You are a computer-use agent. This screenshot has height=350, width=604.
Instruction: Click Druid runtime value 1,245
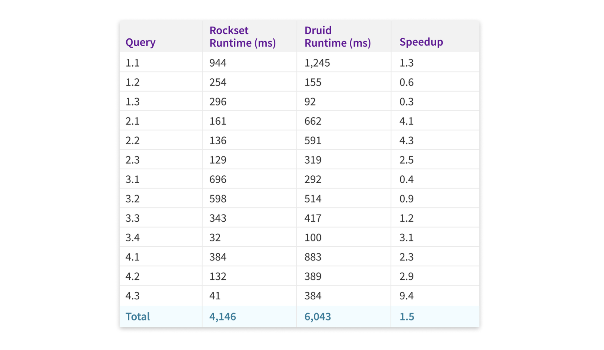click(317, 63)
